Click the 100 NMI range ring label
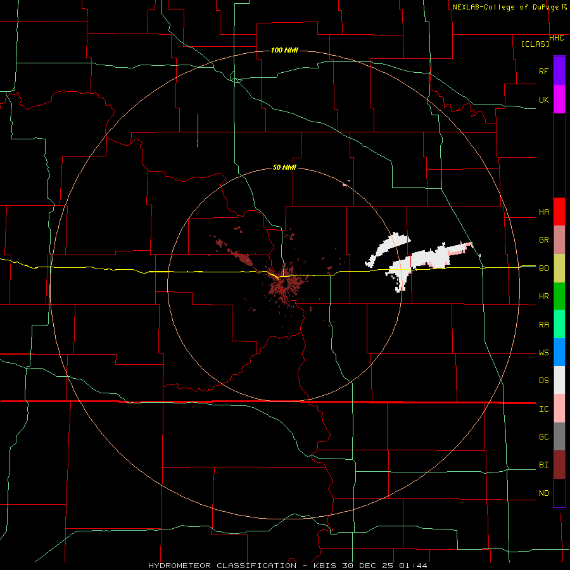 [x=284, y=50]
